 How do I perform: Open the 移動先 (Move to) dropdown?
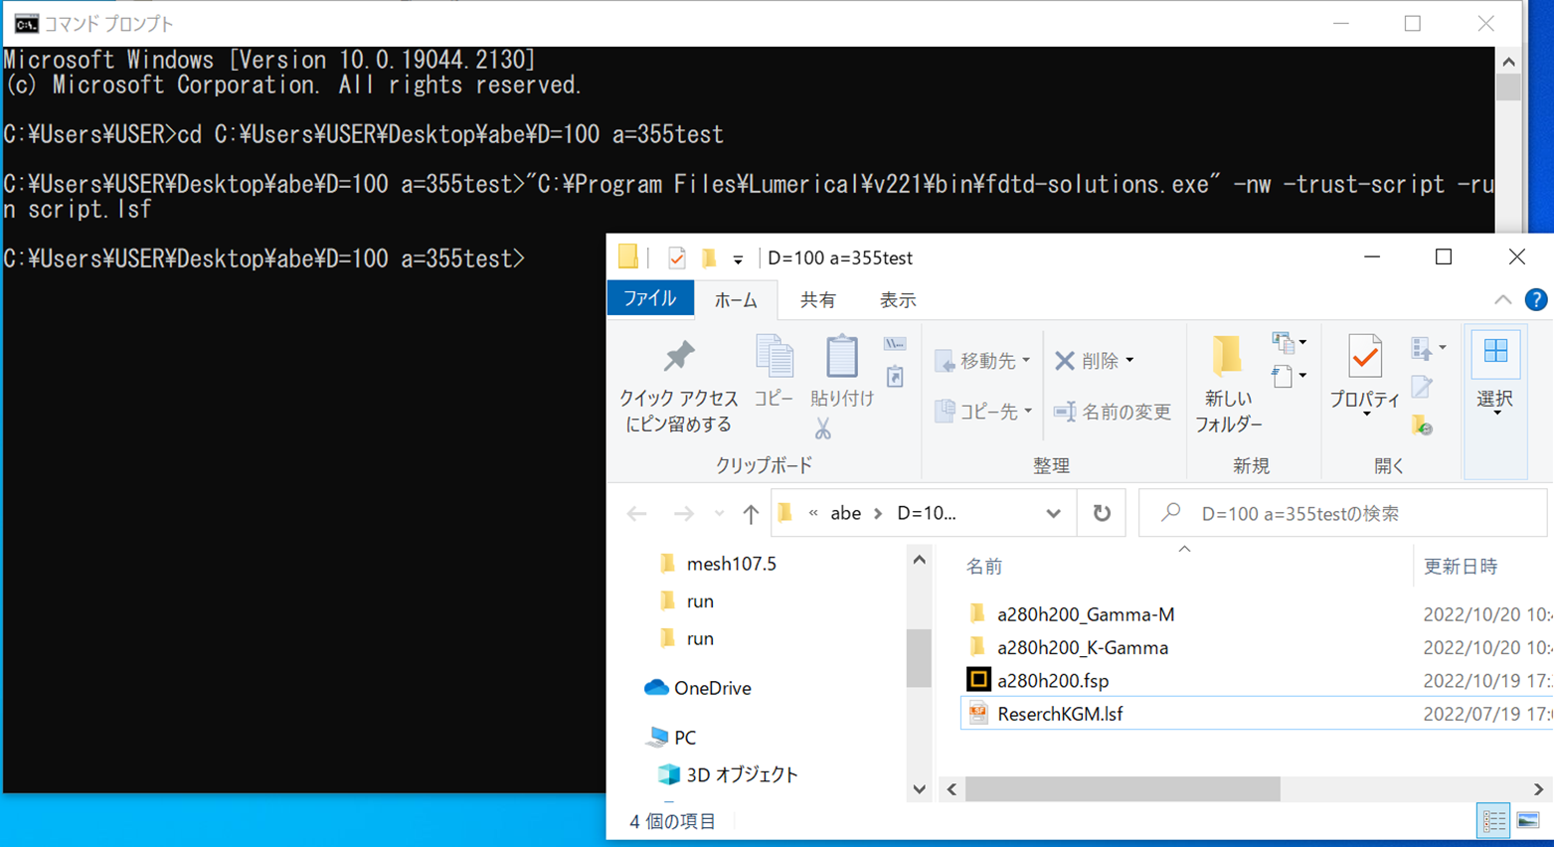[982, 361]
